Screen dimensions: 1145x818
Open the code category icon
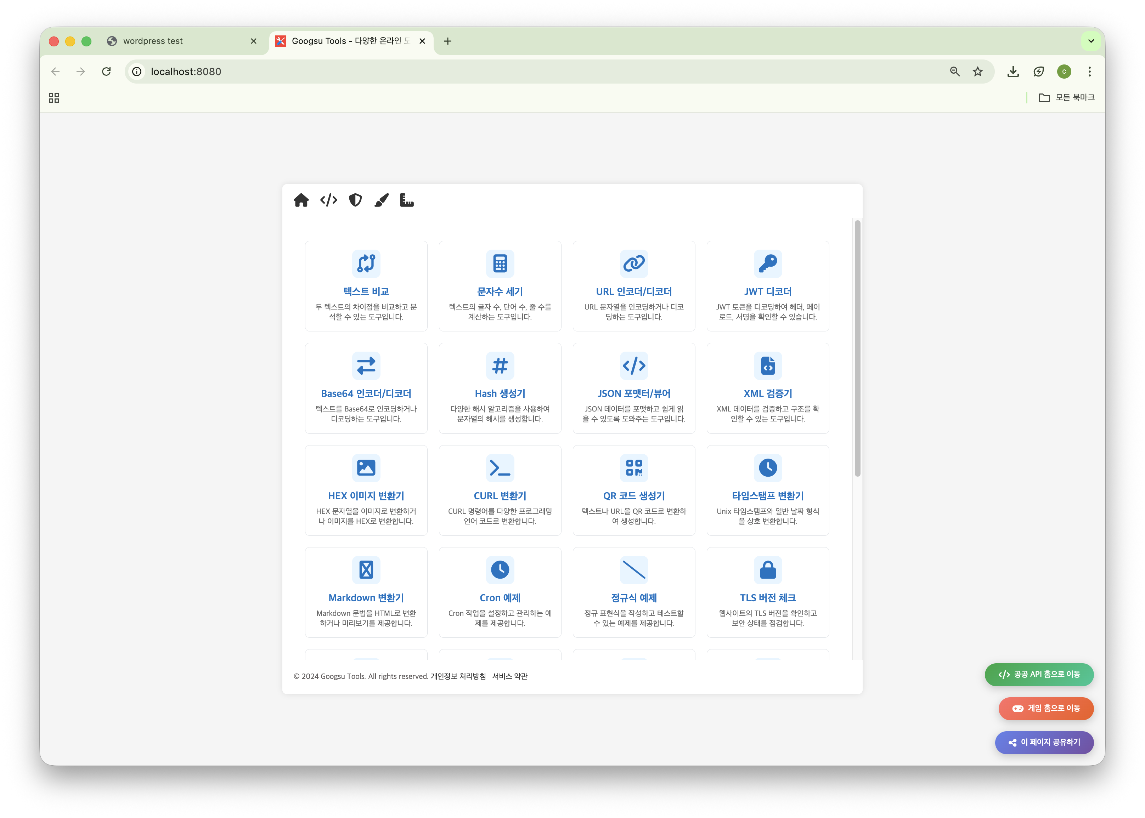pos(328,200)
